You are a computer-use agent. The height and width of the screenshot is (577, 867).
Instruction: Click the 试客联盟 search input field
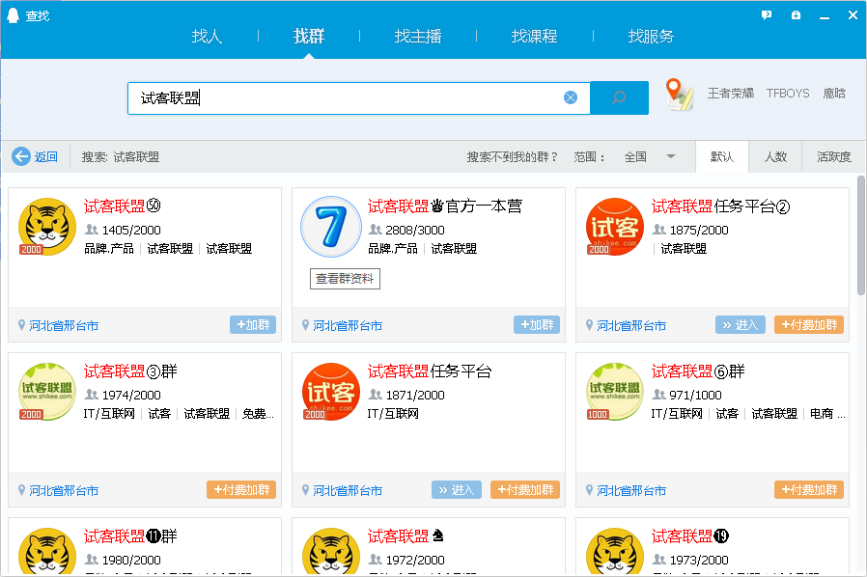coord(348,97)
